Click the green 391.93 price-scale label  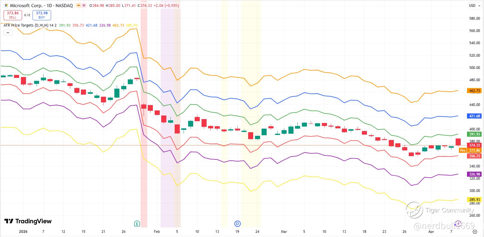pos(474,134)
